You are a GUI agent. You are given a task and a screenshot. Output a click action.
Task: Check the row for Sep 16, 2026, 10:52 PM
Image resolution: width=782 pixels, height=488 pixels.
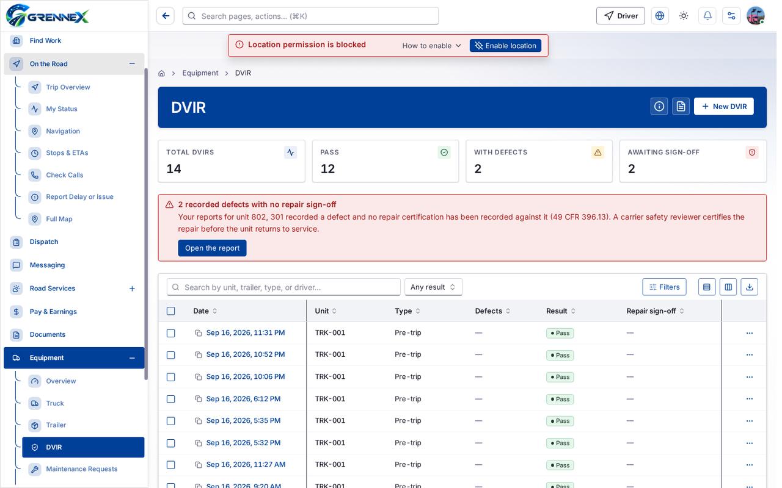(171, 355)
